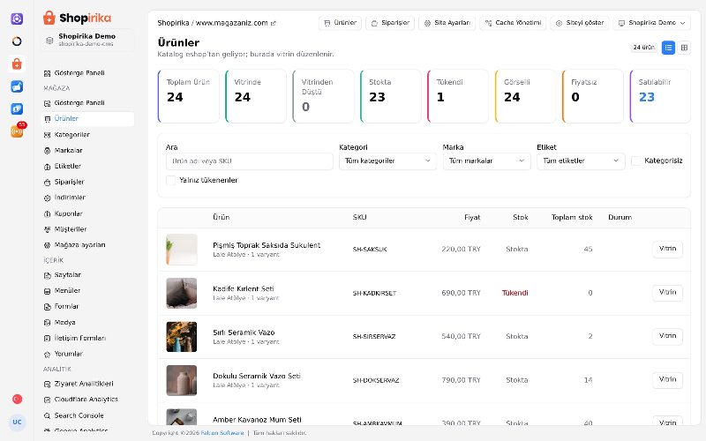Screen dimensions: 706x441
Task: Click the Search Console magnifier icon
Action: pyautogui.click(x=48, y=415)
